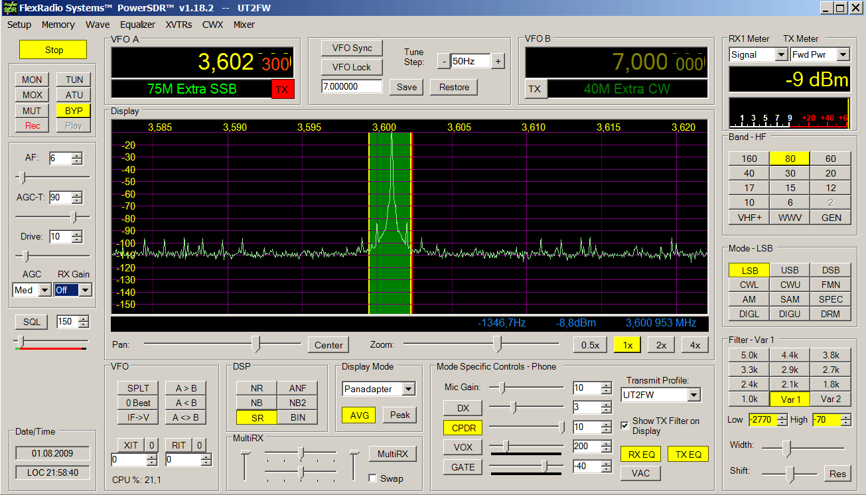Open the AGC Med dropdown
The image size is (866, 495).
(x=45, y=290)
